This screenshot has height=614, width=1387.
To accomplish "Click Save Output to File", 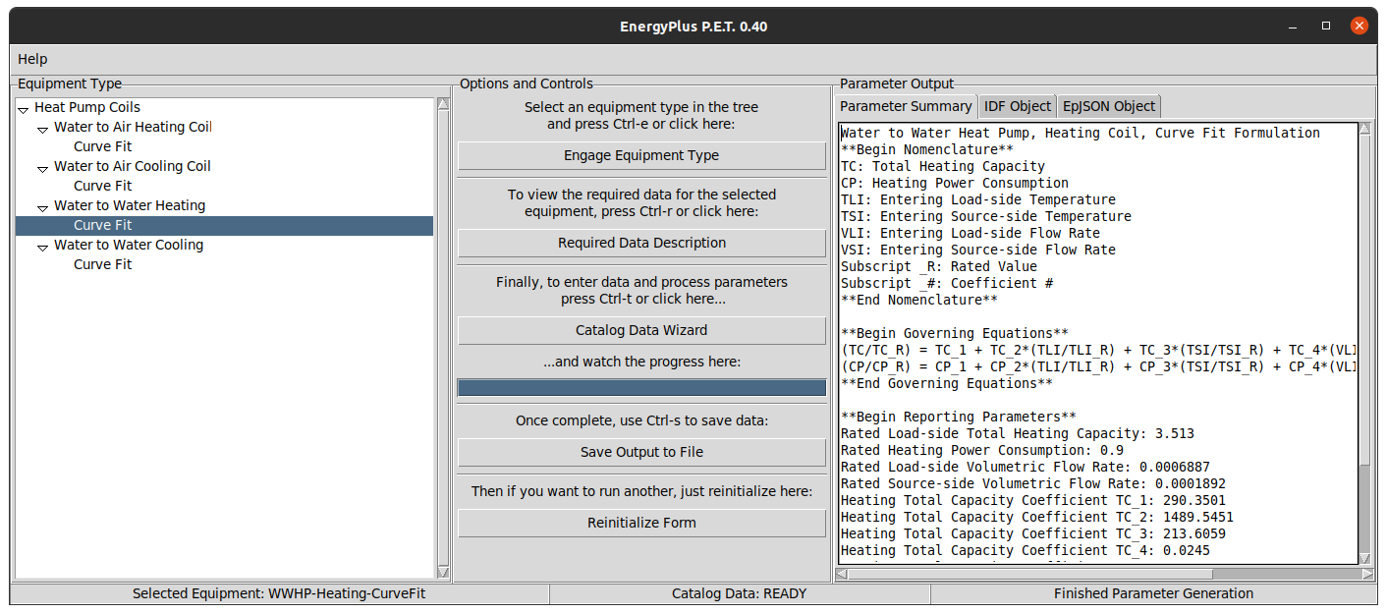I will click(x=641, y=452).
